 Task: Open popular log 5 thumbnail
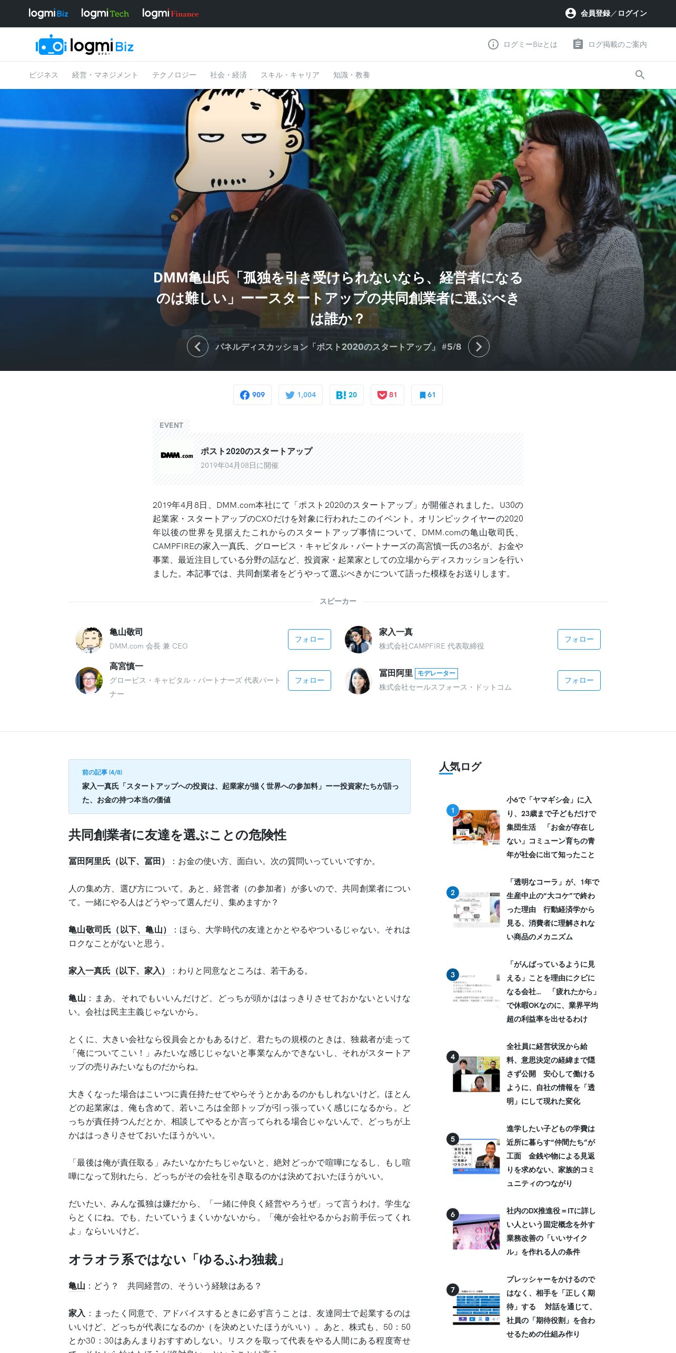coord(476,1156)
